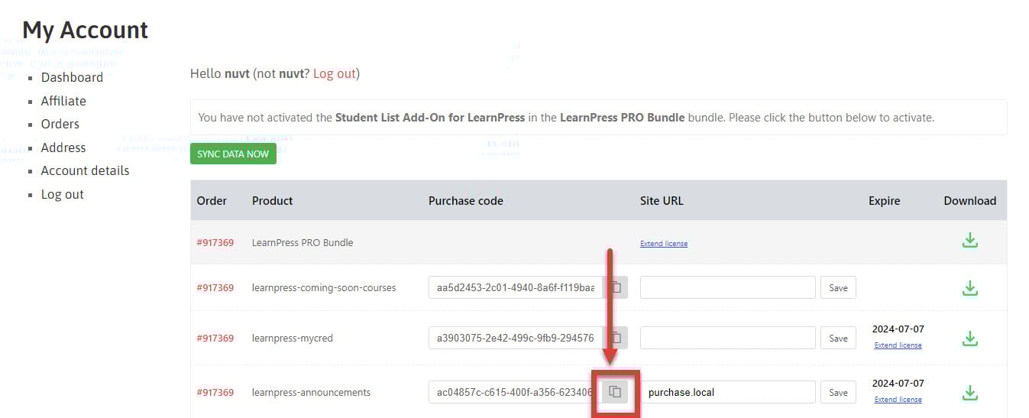Download the learnpress-announcements add-on

(x=969, y=393)
